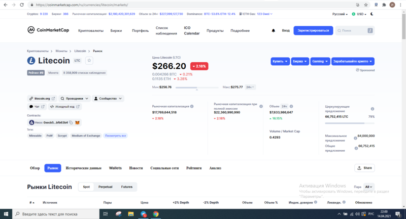Change the 24ч price range dropdown

pos(250,87)
